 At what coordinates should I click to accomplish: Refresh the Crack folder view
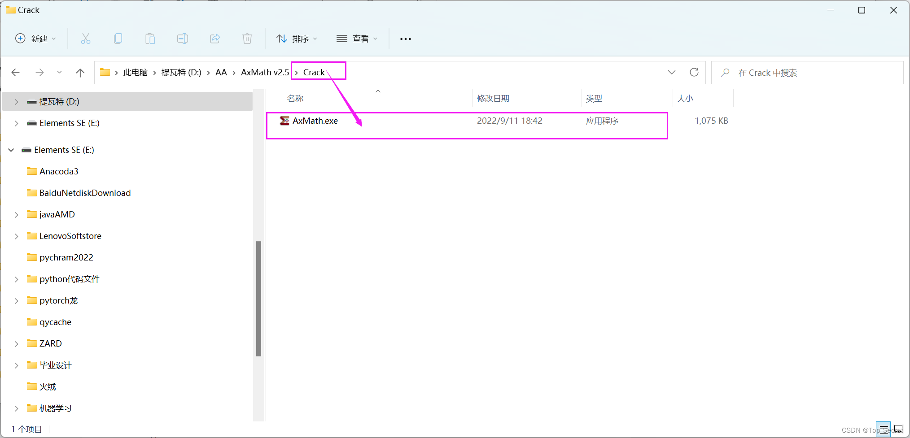694,72
